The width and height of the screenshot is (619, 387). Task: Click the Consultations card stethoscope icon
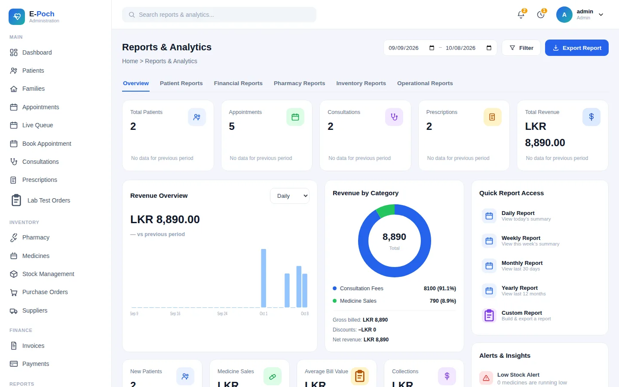click(x=394, y=117)
